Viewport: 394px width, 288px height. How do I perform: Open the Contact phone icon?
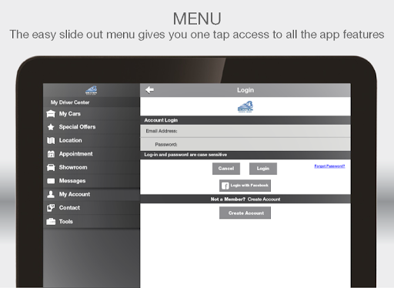coord(51,208)
